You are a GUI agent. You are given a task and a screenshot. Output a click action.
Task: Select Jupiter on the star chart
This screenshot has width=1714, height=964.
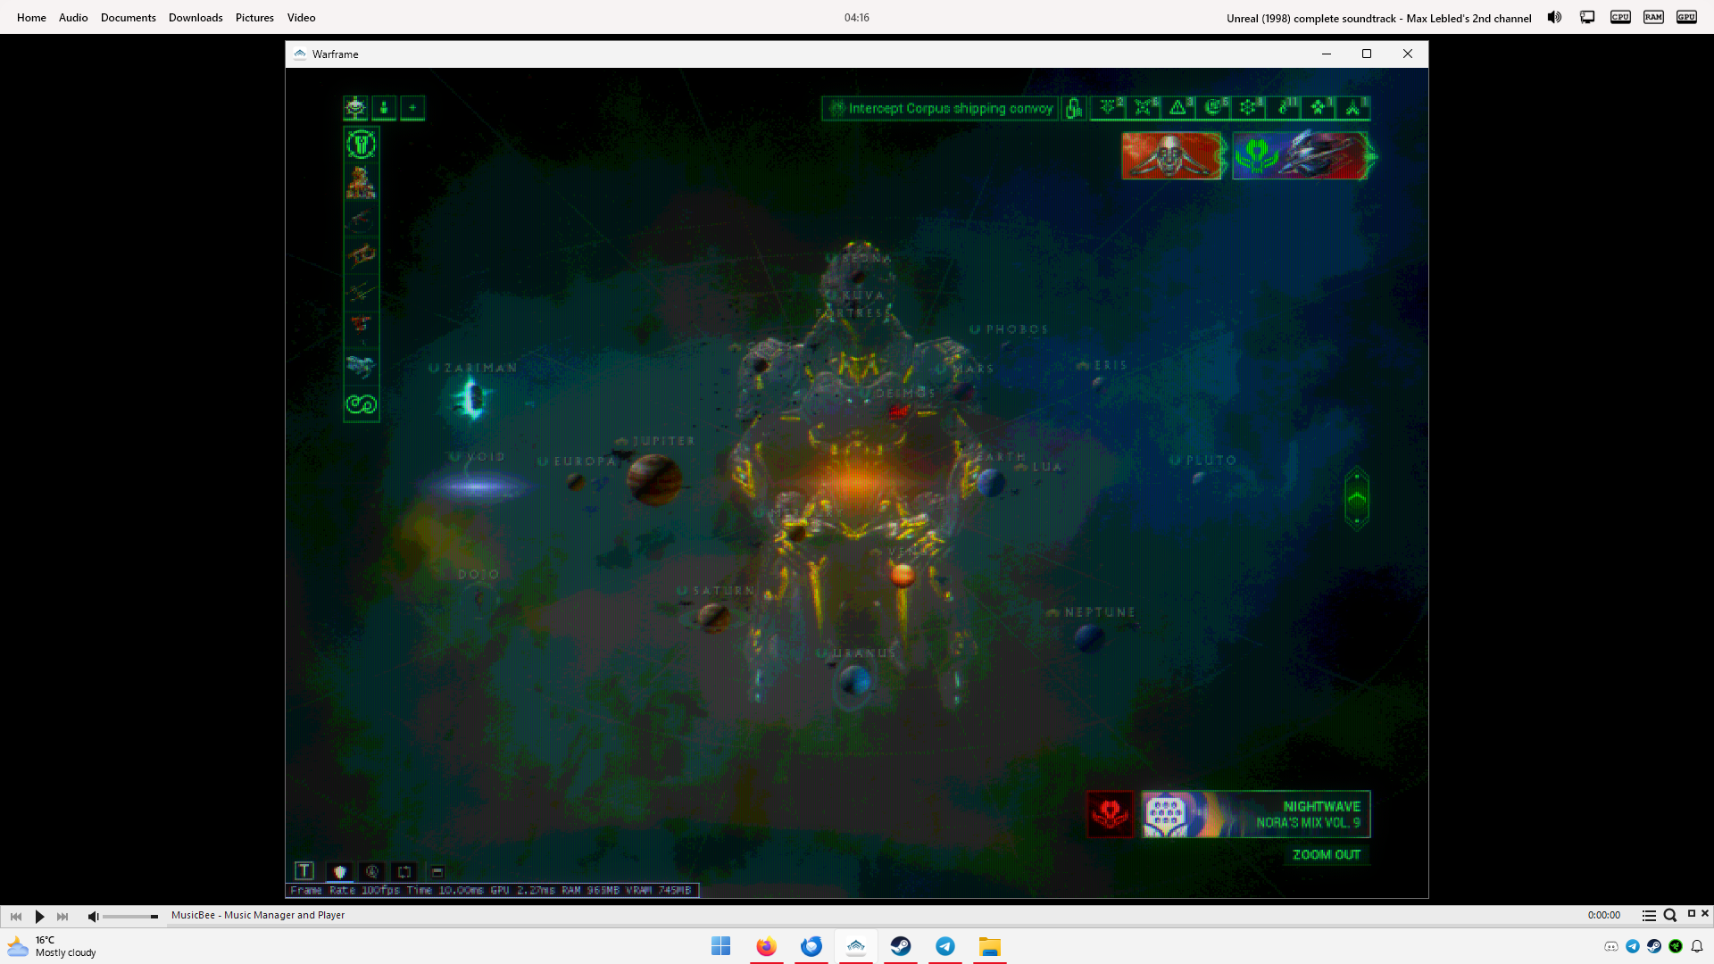653,479
